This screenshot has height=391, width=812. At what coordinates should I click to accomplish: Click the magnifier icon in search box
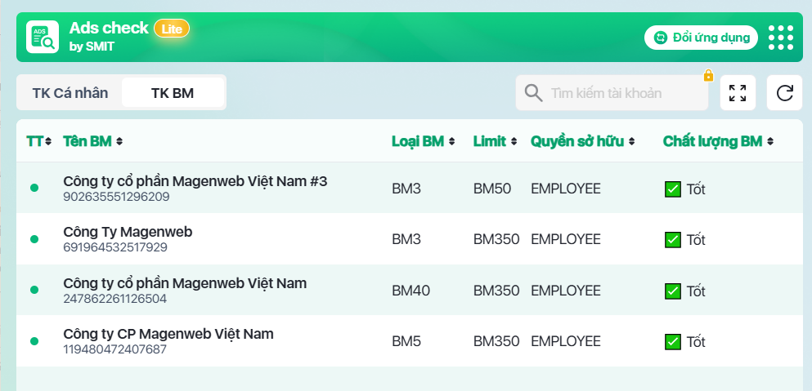click(x=533, y=93)
